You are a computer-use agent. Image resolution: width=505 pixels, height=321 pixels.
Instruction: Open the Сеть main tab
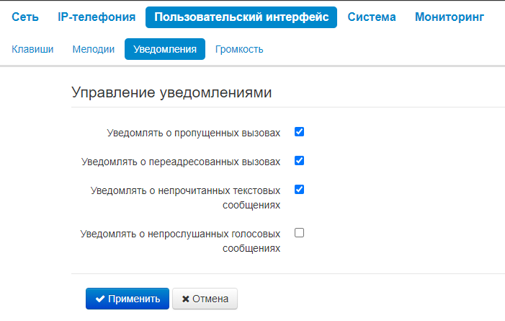click(x=24, y=17)
